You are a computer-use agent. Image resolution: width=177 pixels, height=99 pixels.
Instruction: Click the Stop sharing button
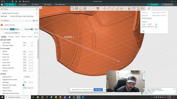click(98, 90)
